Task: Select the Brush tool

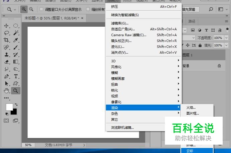Action: 16,47
